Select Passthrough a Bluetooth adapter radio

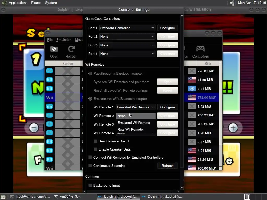(x=90, y=73)
